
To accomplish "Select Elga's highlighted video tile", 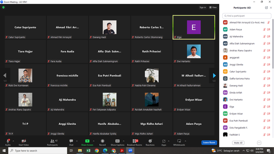I will (194, 27).
